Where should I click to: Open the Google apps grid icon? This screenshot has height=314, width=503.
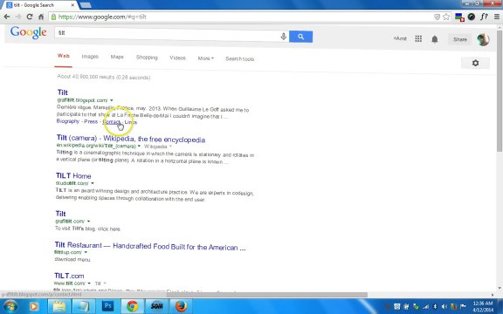tap(418, 38)
